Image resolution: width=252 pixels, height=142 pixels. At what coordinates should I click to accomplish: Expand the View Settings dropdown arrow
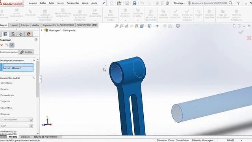(x=182, y=26)
